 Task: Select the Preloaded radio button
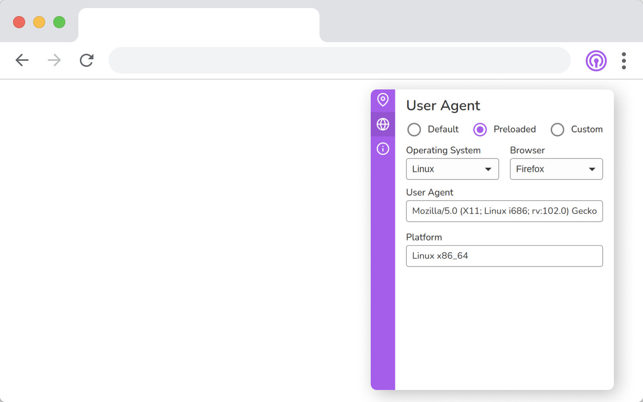pyautogui.click(x=480, y=130)
